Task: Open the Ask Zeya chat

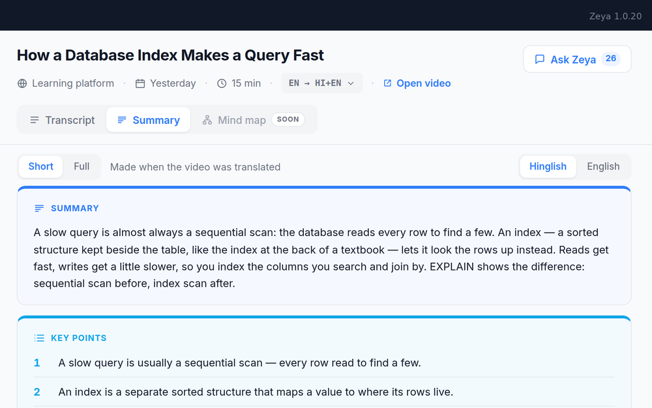Action: (x=577, y=59)
